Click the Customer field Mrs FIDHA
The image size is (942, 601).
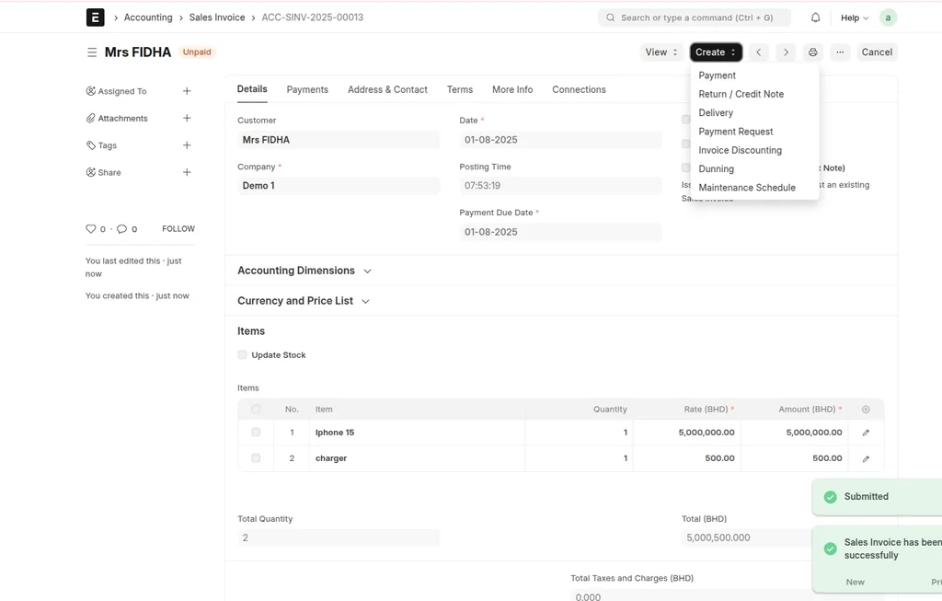(x=339, y=139)
